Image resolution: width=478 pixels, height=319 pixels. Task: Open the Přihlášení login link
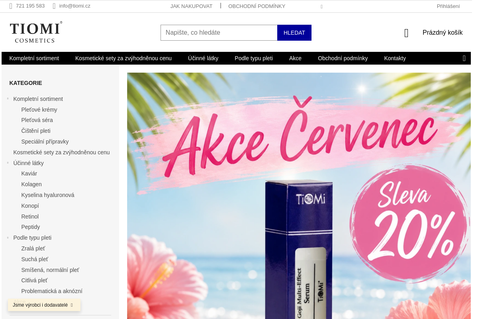click(448, 6)
